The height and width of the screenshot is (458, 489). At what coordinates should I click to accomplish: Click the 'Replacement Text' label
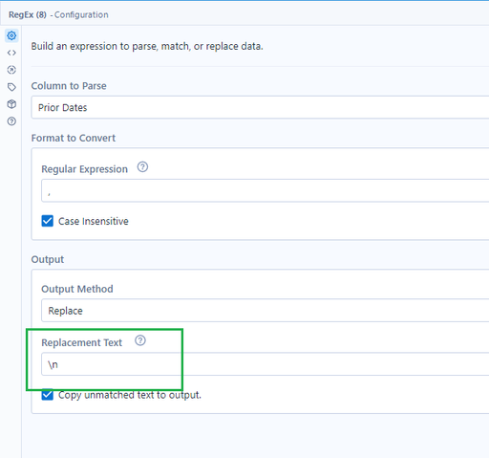pyautogui.click(x=82, y=342)
